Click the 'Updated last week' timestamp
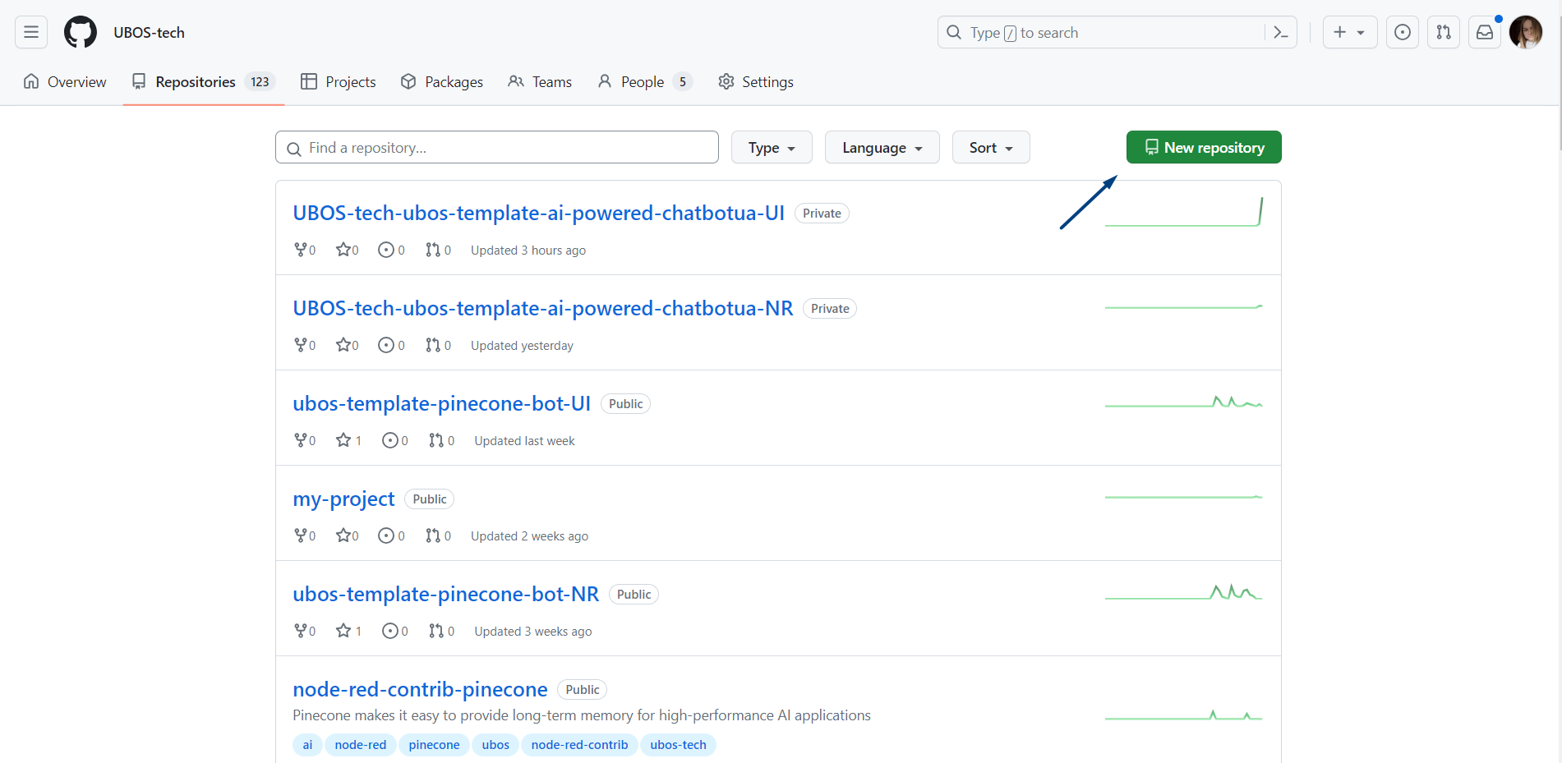 click(524, 441)
